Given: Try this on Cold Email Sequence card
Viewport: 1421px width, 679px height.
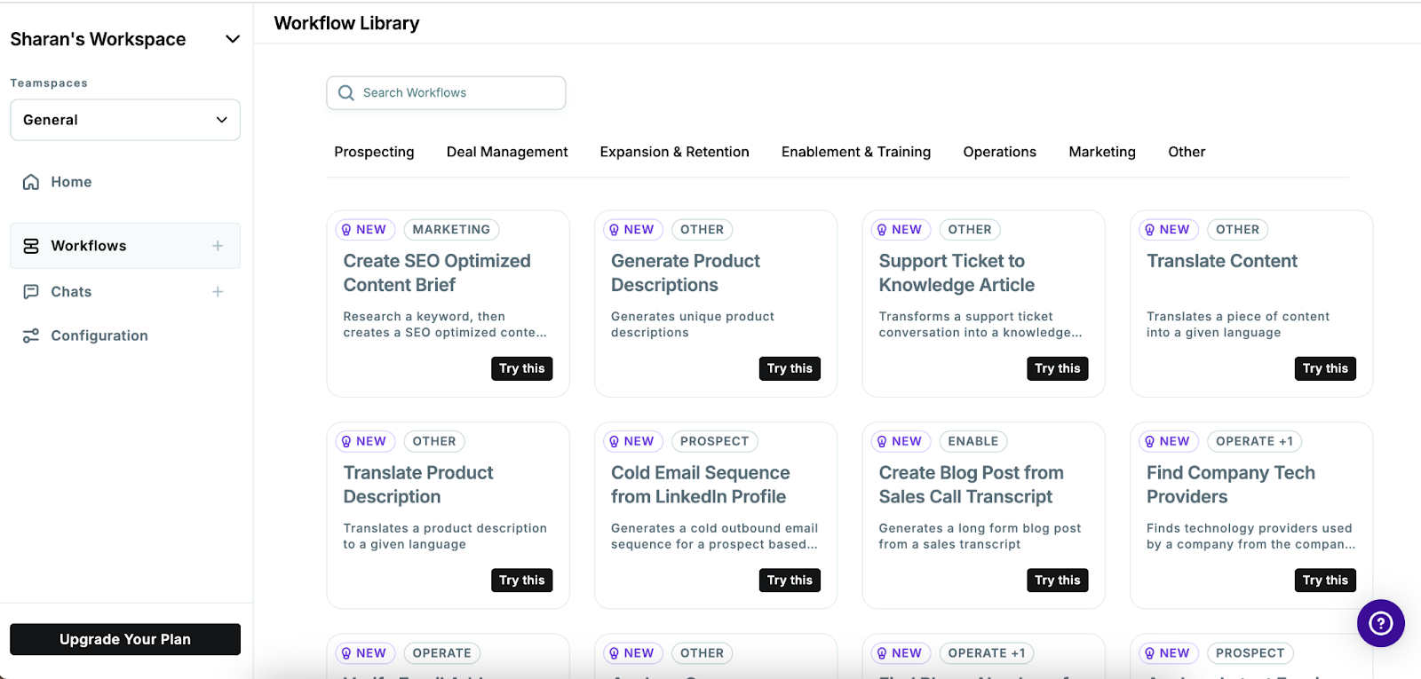Looking at the screenshot, I should tap(790, 580).
